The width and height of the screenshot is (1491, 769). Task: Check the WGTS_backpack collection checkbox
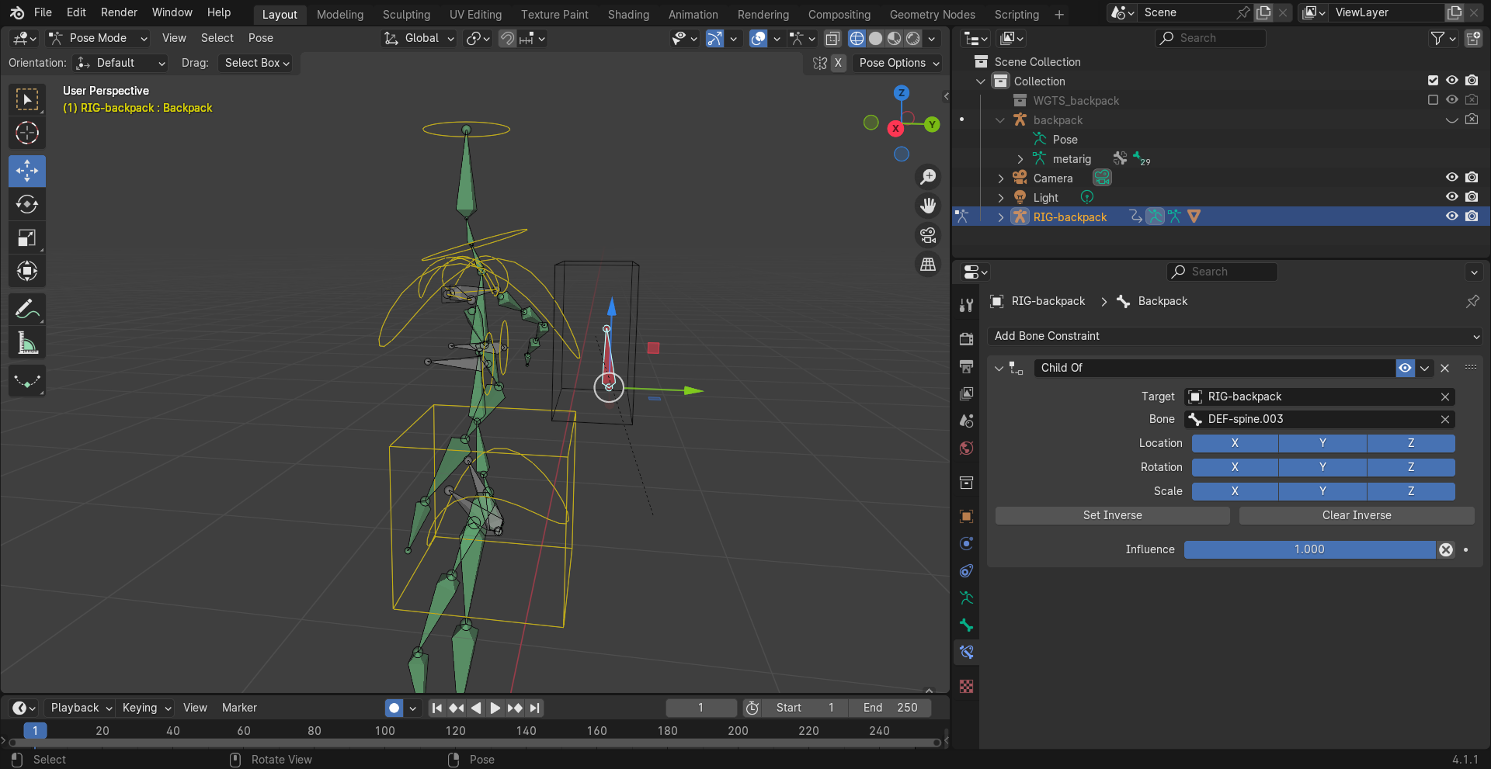point(1433,100)
